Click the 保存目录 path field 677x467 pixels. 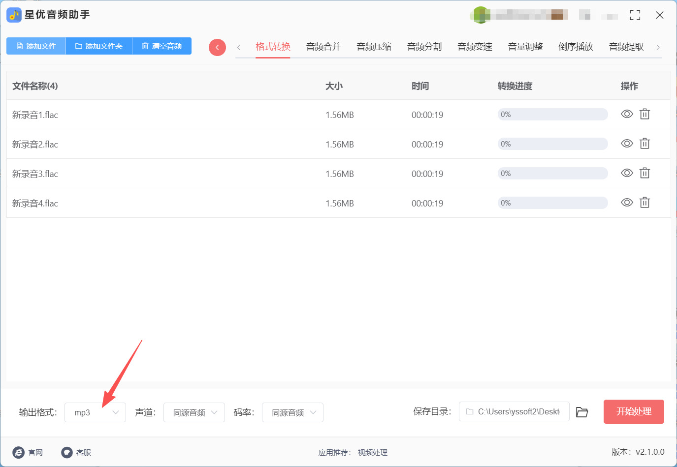pos(514,412)
